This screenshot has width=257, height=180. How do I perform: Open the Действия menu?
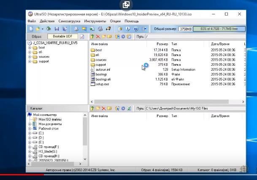pyautogui.click(x=47, y=21)
